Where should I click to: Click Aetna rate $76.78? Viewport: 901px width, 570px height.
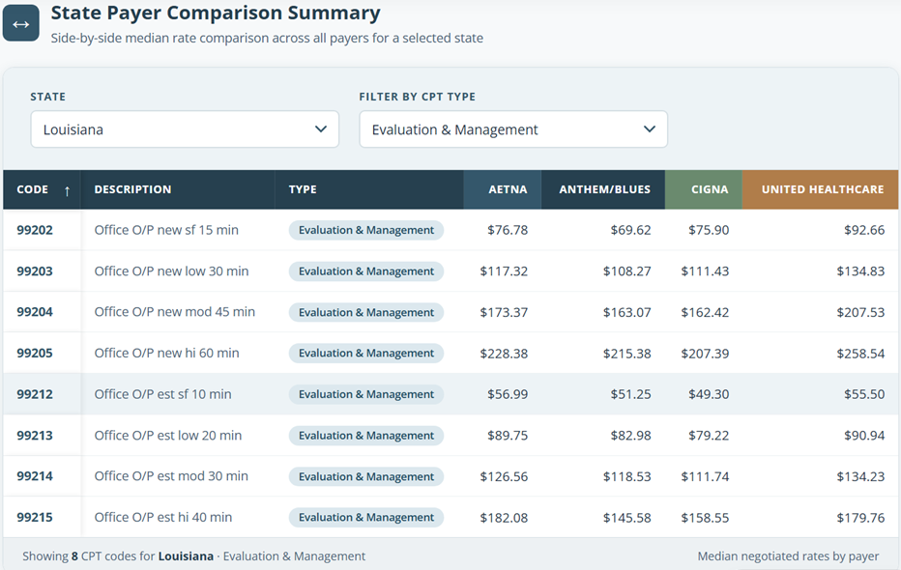pyautogui.click(x=508, y=230)
